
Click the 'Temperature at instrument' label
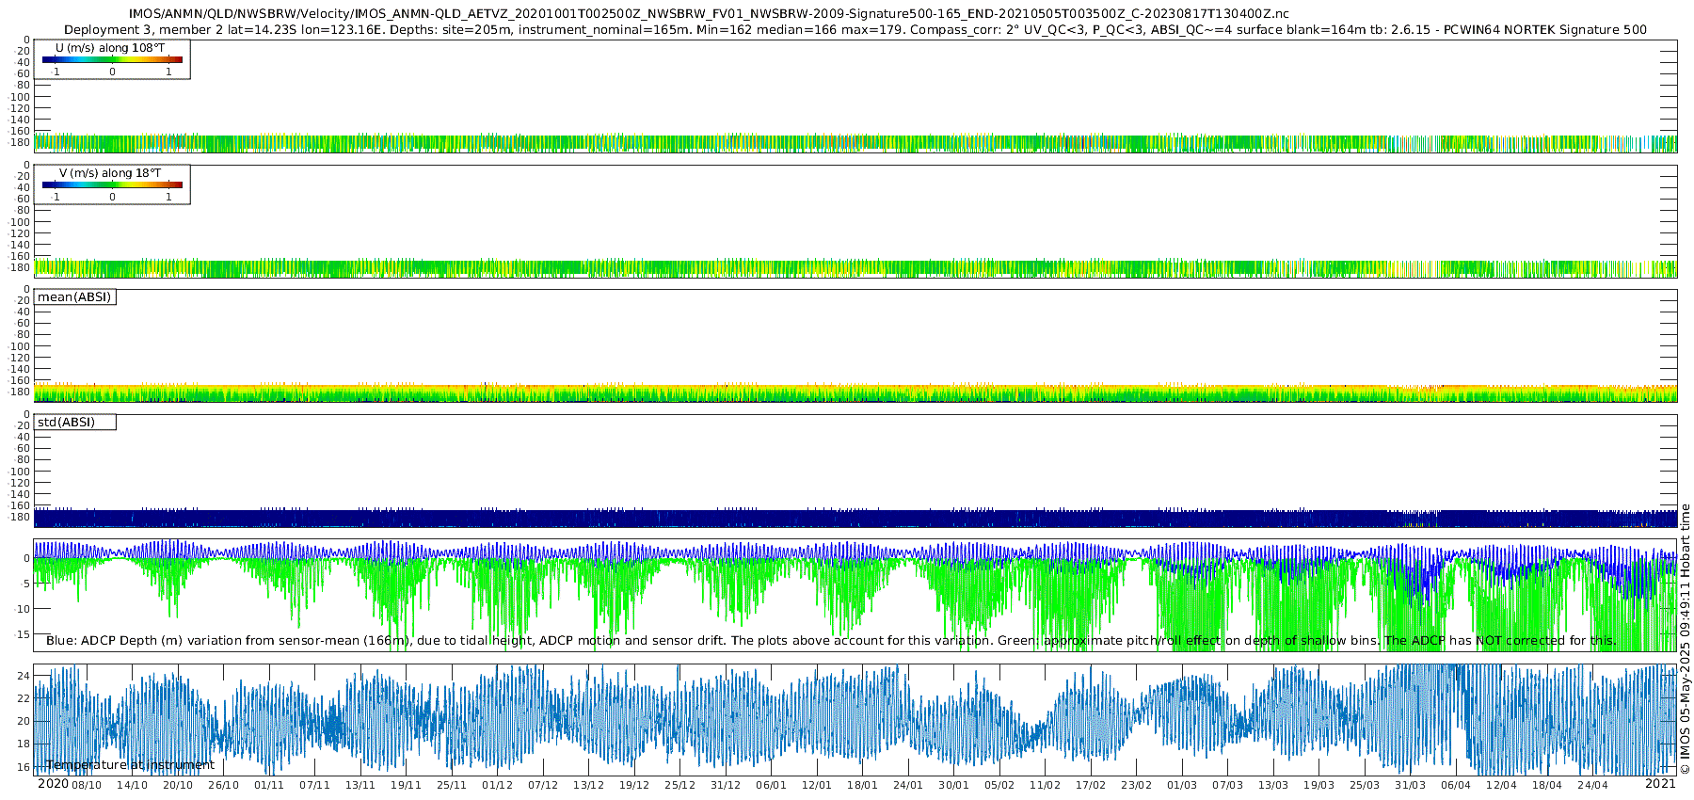click(130, 765)
